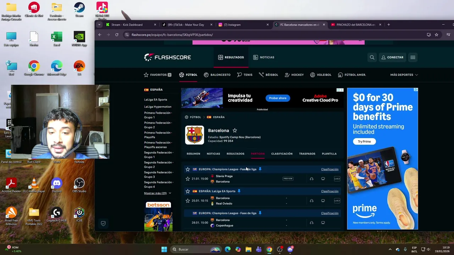Viewport: 454px width, 255px height.
Task: Open Favoritos in the sports menu
Action: point(157,75)
